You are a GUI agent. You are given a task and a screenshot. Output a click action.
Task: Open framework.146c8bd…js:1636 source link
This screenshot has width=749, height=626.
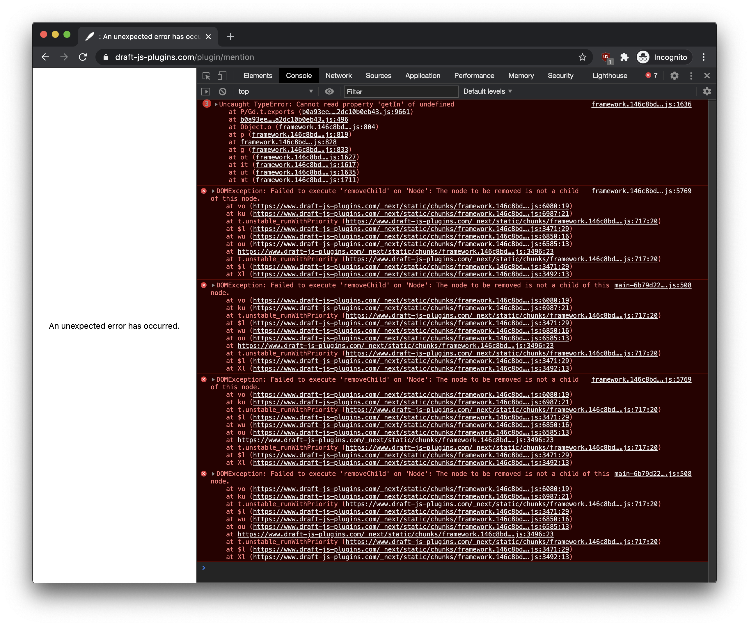tap(641, 104)
